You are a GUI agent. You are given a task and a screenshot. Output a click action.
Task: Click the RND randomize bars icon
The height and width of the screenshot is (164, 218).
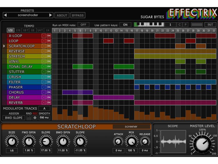29,118
